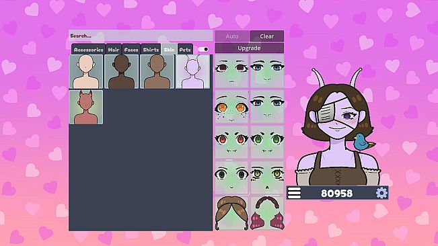Open the hamburger menu icon
438x246 pixels.
tap(294, 193)
